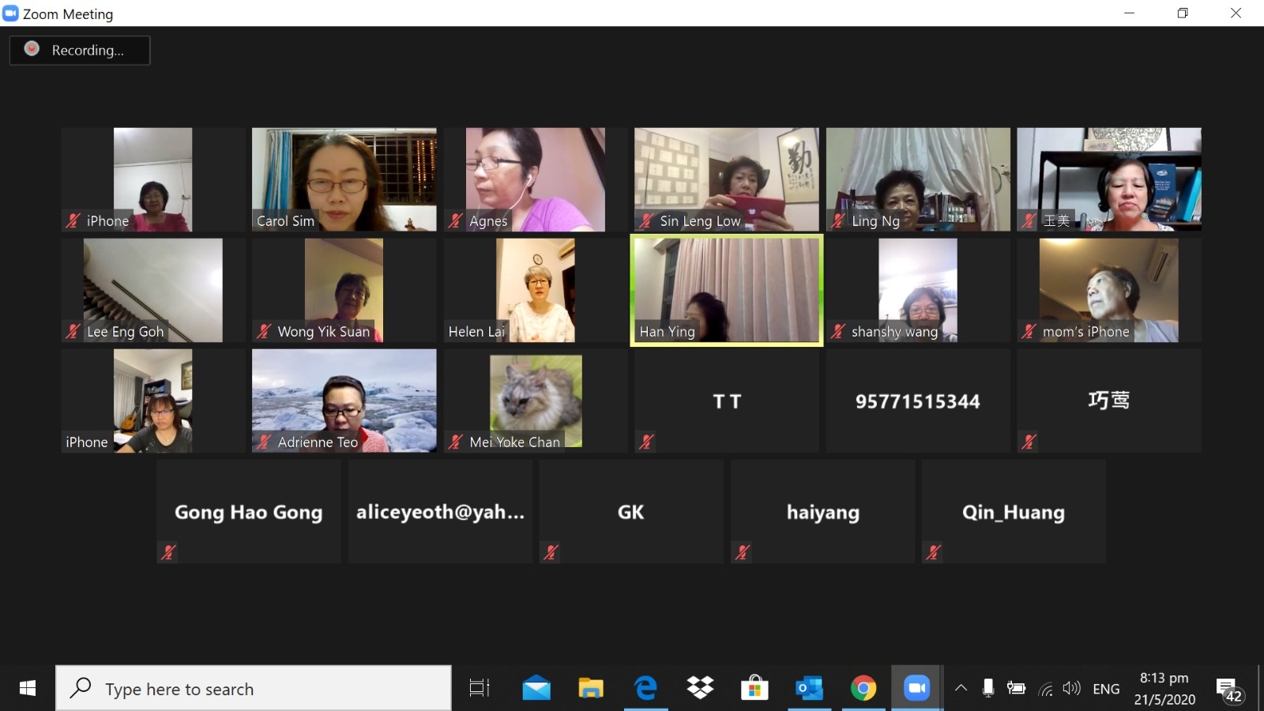Image resolution: width=1264 pixels, height=711 pixels.
Task: Click muted mic icon beside Ling Ng
Action: (837, 221)
